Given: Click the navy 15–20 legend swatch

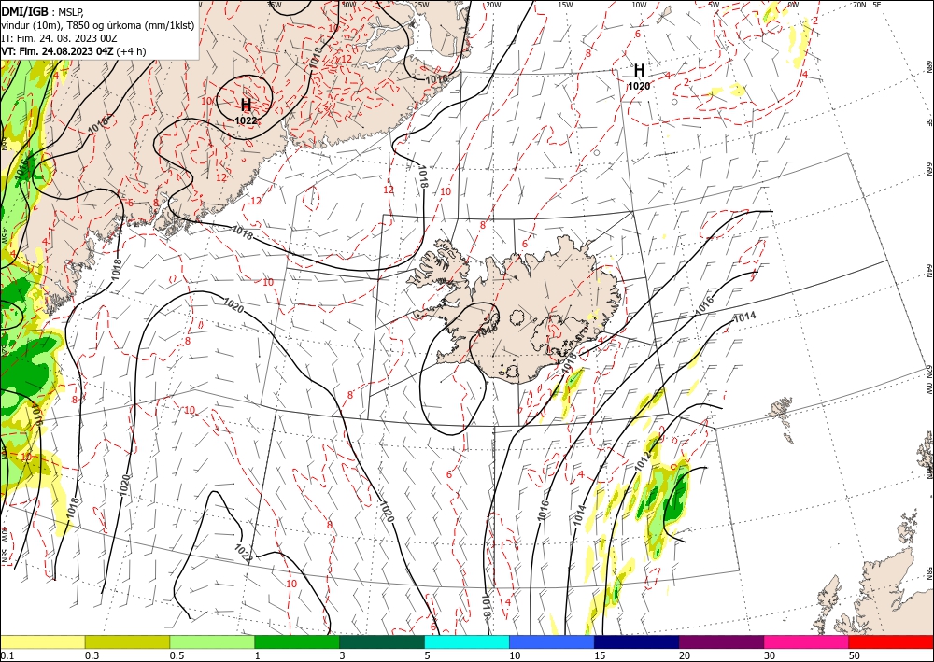Looking at the screenshot, I should pyautogui.click(x=637, y=641).
